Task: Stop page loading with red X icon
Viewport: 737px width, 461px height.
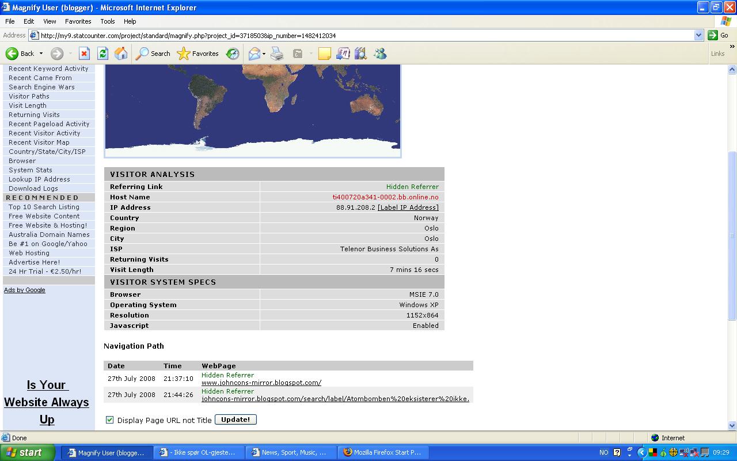Action: click(84, 54)
